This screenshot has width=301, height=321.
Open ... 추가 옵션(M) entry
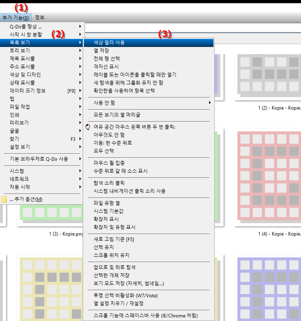pyautogui.click(x=42, y=199)
